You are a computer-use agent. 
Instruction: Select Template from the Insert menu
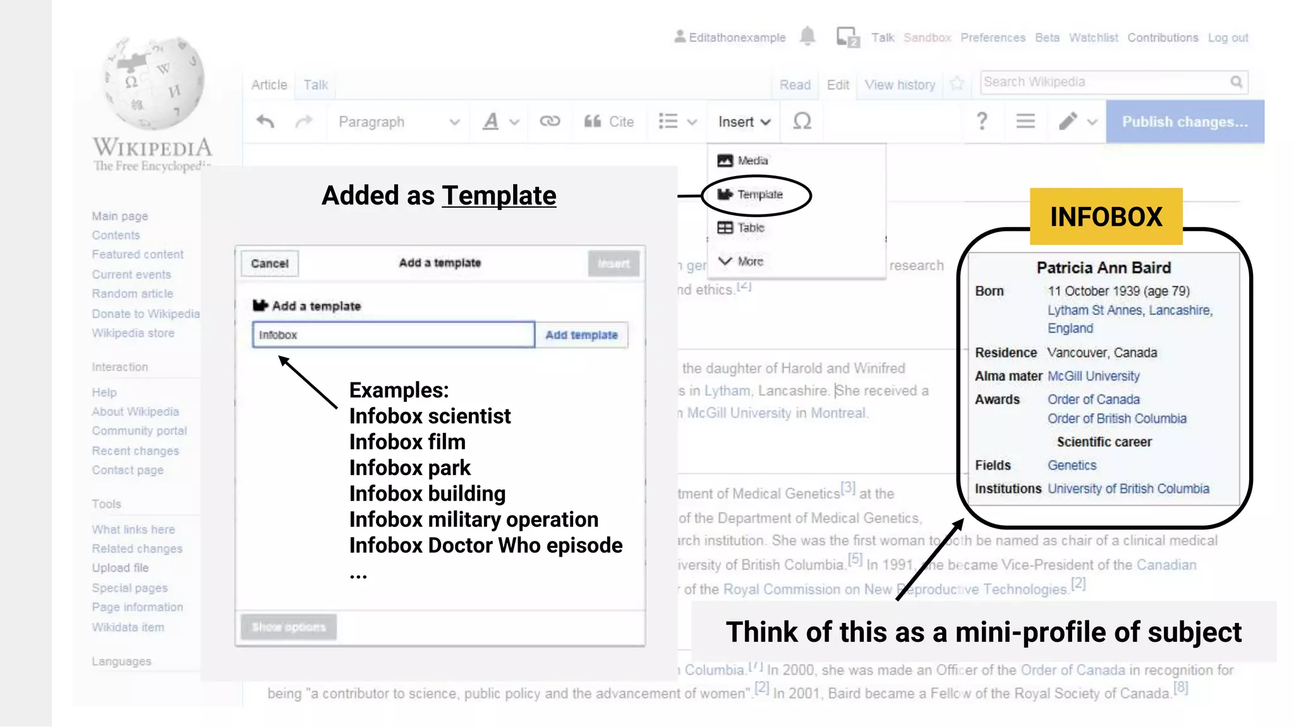click(x=751, y=194)
